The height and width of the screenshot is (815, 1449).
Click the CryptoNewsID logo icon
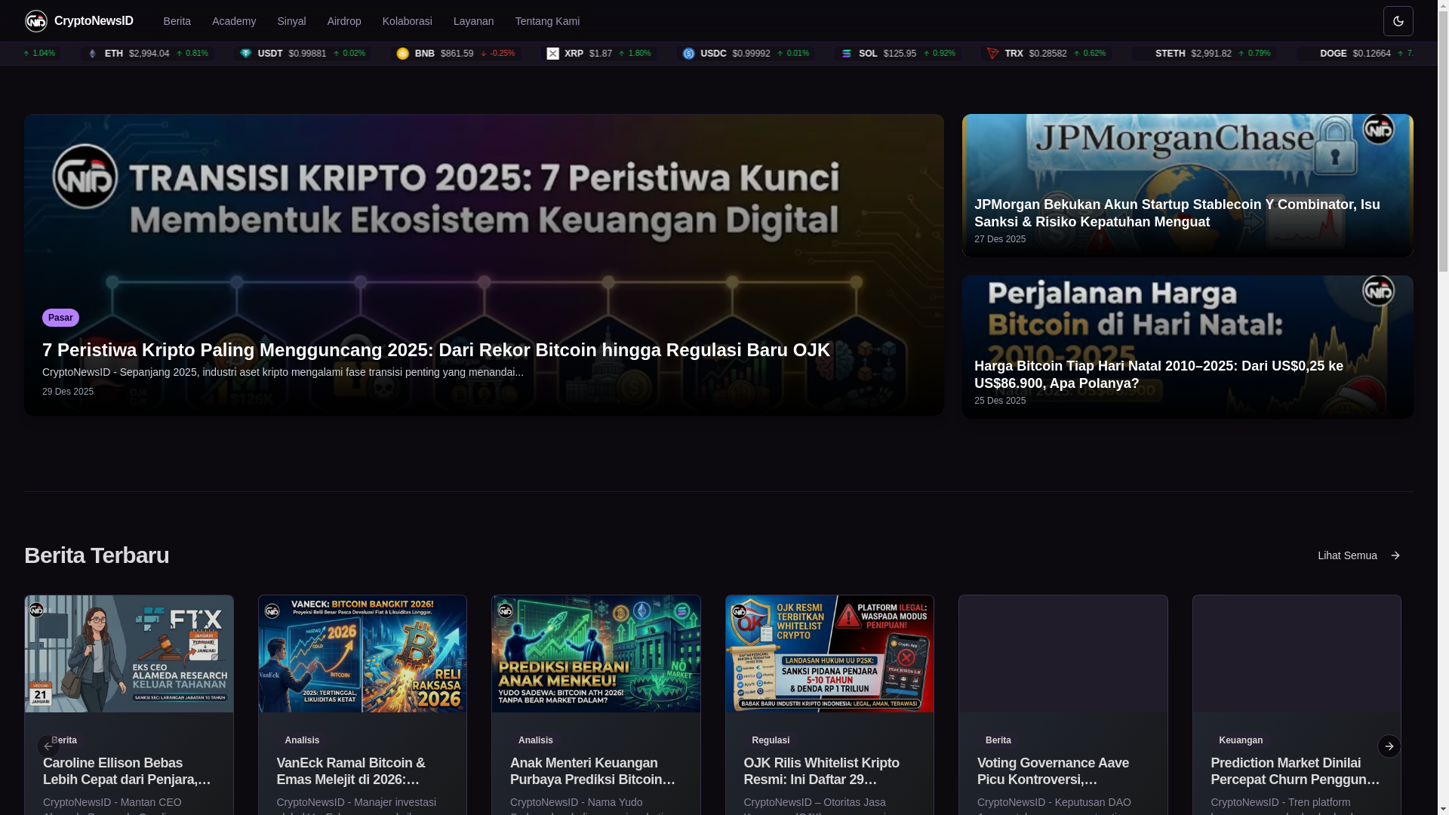[x=36, y=21]
